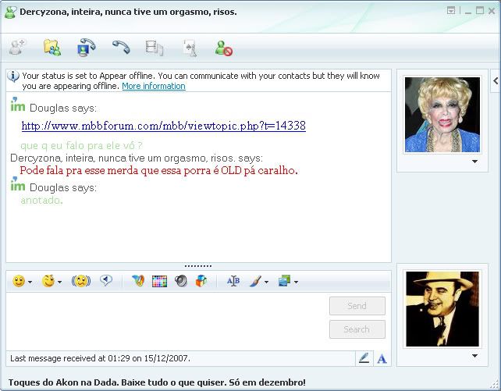
Task: Collapse the display picture side panel
Action: click(496, 80)
